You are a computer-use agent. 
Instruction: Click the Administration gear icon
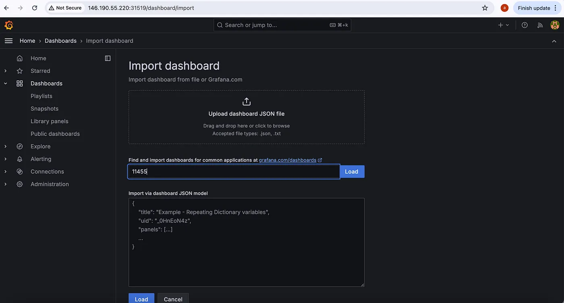[20, 184]
